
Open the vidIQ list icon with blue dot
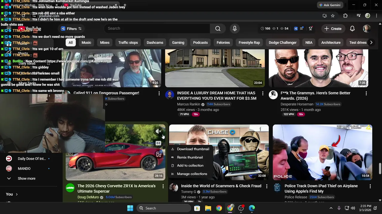pyautogui.click(x=302, y=29)
